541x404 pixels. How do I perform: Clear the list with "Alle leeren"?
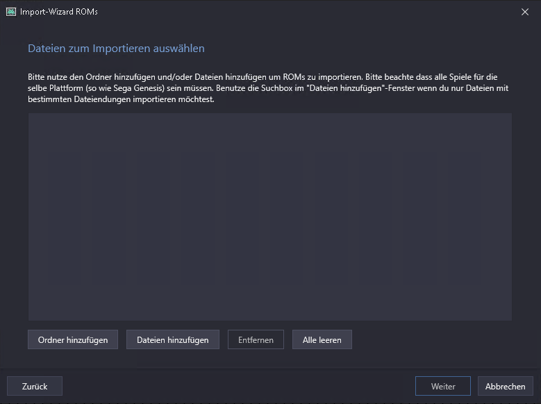[322, 339]
